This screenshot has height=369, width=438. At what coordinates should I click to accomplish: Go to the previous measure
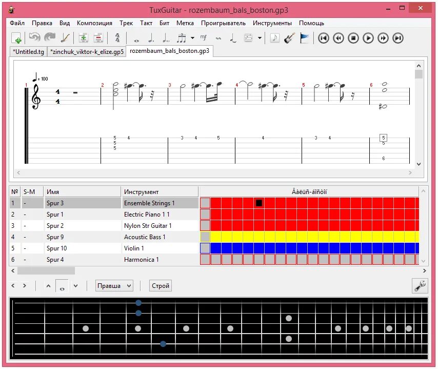pyautogui.click(x=339, y=38)
